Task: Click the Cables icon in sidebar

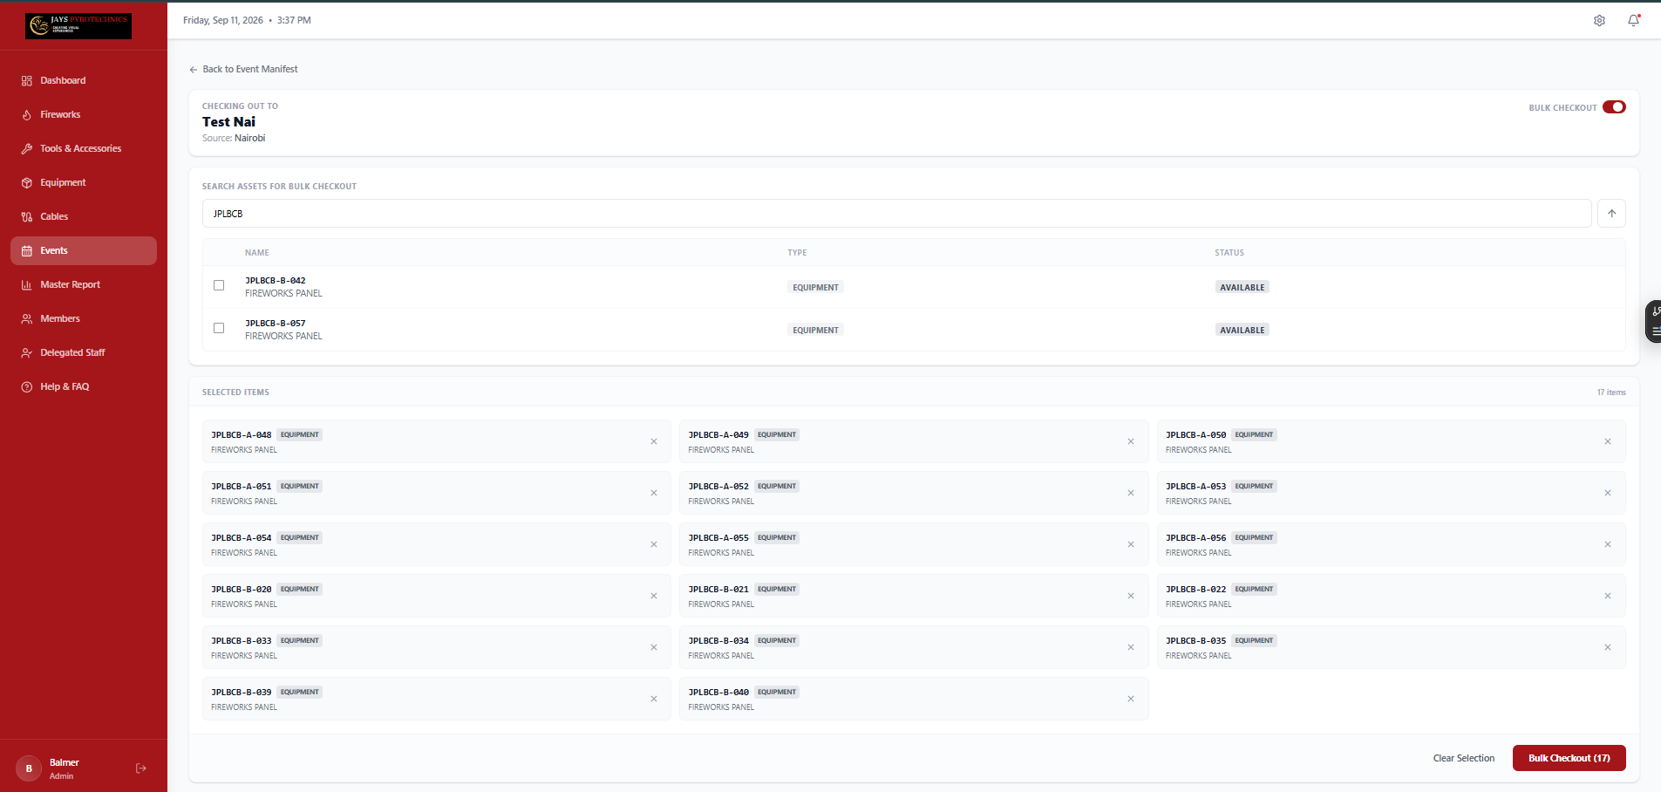Action: pos(27,217)
